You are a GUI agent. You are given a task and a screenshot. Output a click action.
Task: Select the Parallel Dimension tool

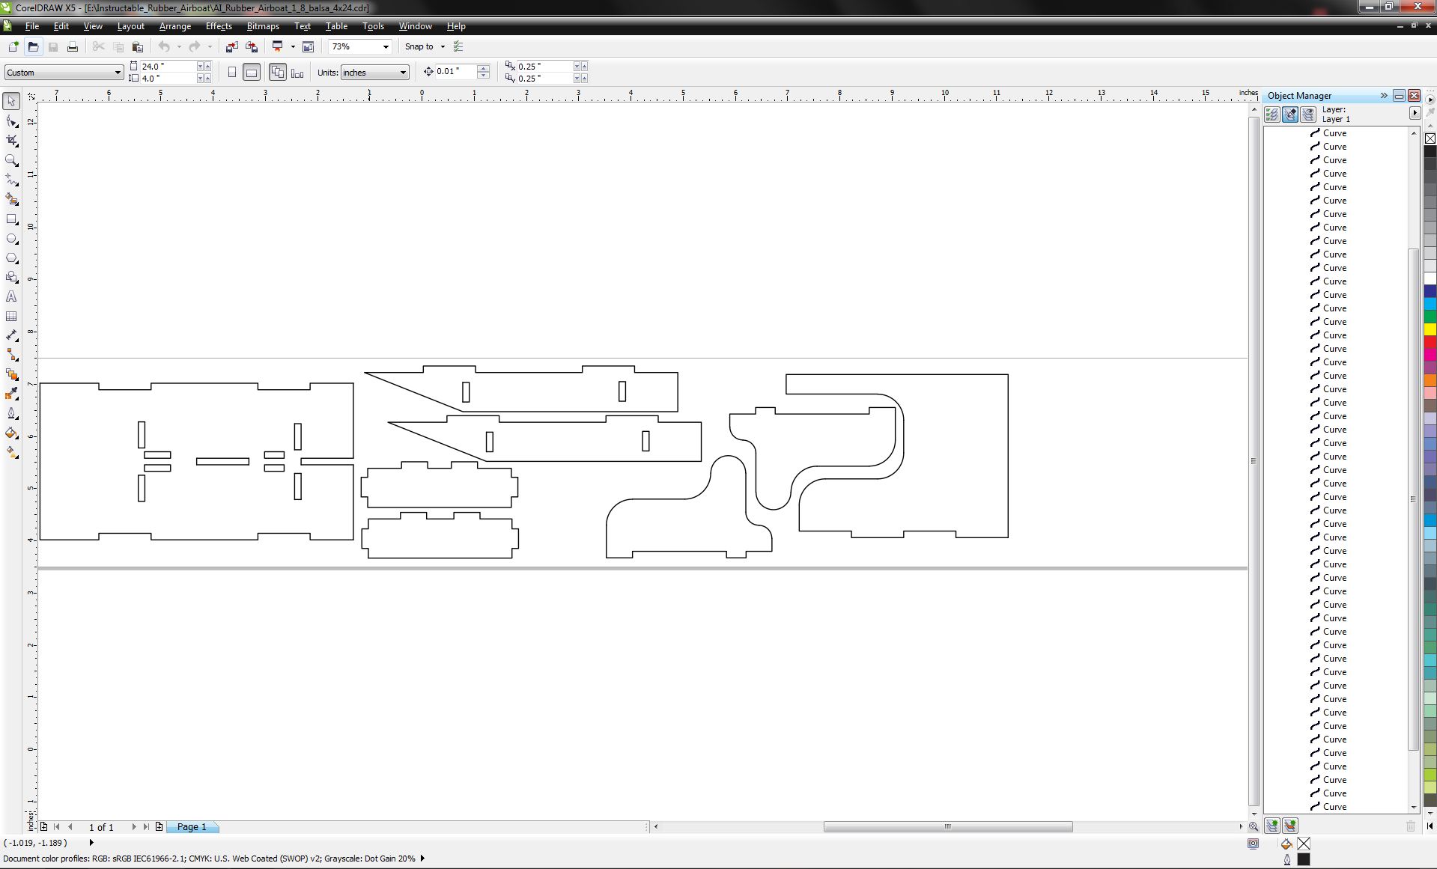pyautogui.click(x=11, y=336)
